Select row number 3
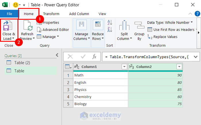The image size is (201, 125). point(68,90)
